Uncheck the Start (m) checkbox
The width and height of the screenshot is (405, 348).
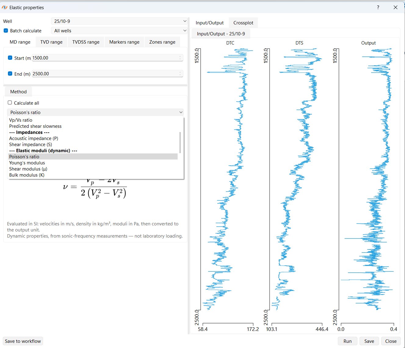(x=10, y=58)
